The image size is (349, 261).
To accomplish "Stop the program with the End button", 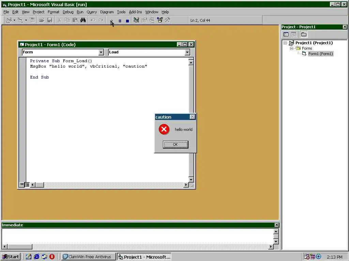I will 127,21.
